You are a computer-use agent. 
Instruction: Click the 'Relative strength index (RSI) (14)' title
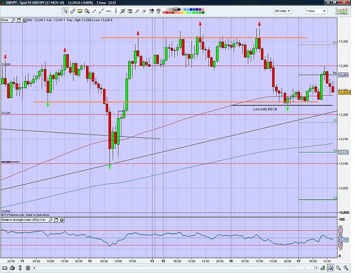point(24,220)
